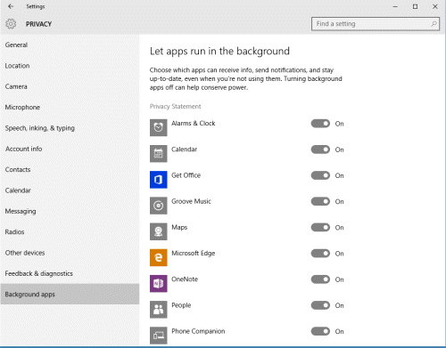Turn off Calendar background toggle
This screenshot has width=446, height=348.
[x=320, y=150]
